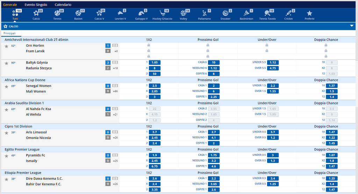Viewport: 358px width, 194px height.
Task: Select the Volley sport icon
Action: click(x=184, y=15)
